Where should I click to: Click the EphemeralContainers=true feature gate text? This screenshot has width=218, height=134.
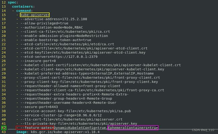(x=133, y=128)
